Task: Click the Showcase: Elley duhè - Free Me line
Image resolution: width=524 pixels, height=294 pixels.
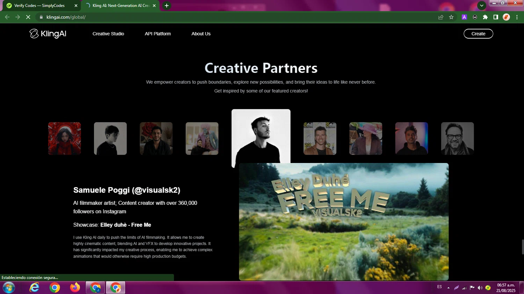Action: [112, 225]
